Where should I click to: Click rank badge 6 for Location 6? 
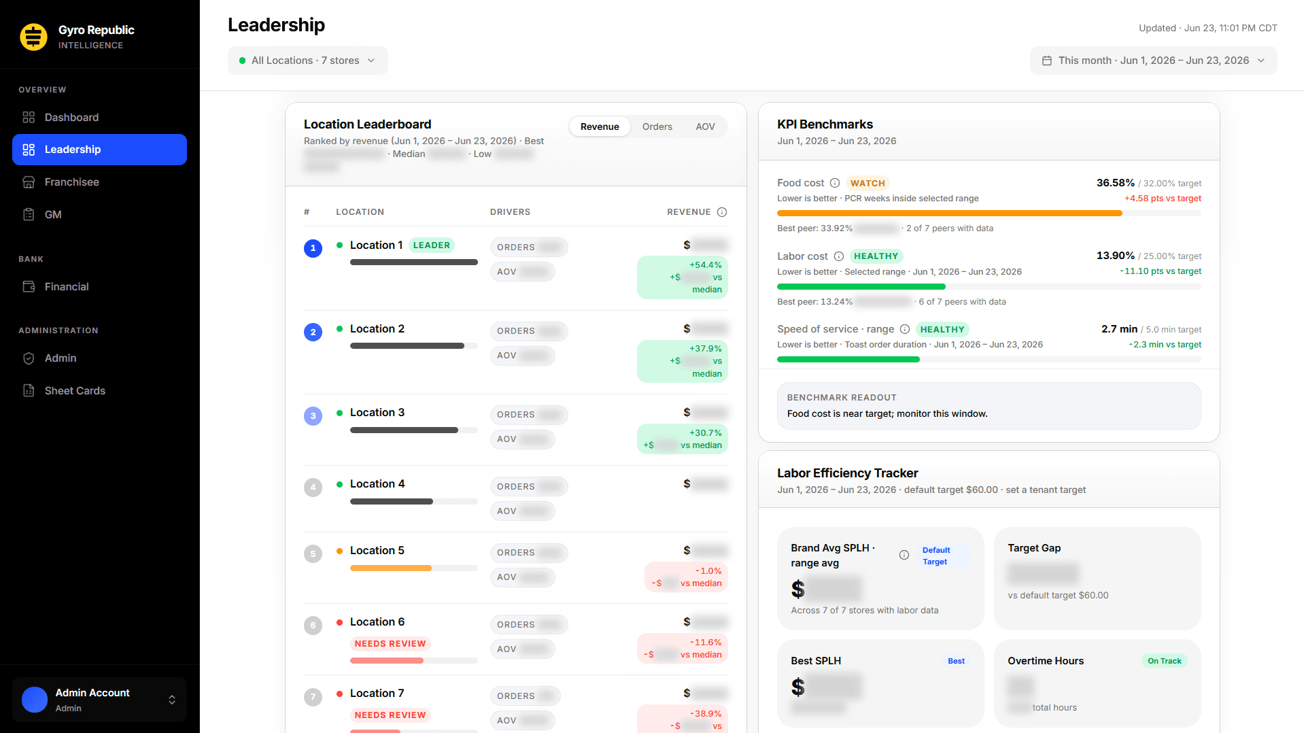pos(313,626)
